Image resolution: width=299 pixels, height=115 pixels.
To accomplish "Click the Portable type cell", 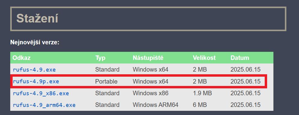I will point(106,81).
